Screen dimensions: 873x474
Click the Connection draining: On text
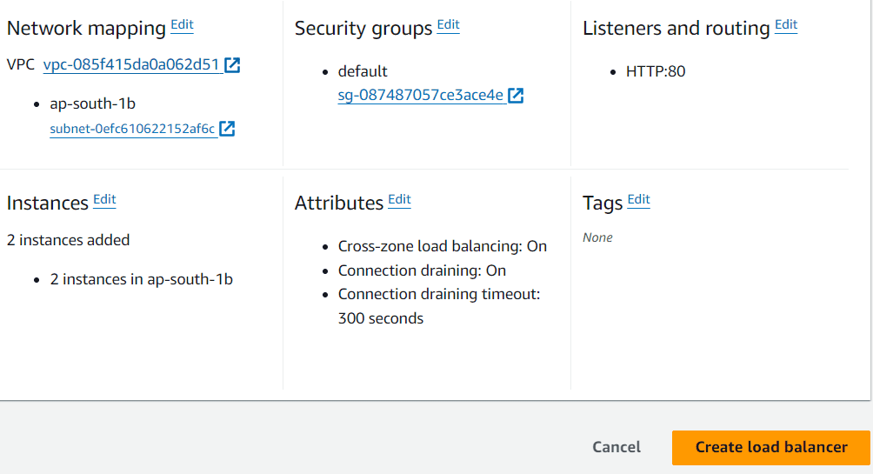(422, 270)
